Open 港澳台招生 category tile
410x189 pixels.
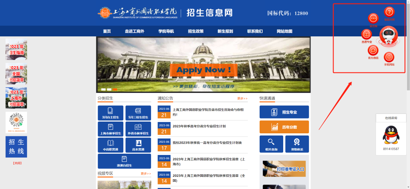point(124,161)
